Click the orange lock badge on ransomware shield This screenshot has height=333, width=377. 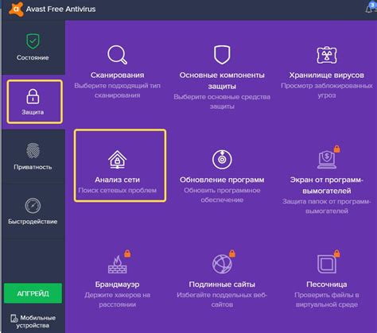point(336,149)
